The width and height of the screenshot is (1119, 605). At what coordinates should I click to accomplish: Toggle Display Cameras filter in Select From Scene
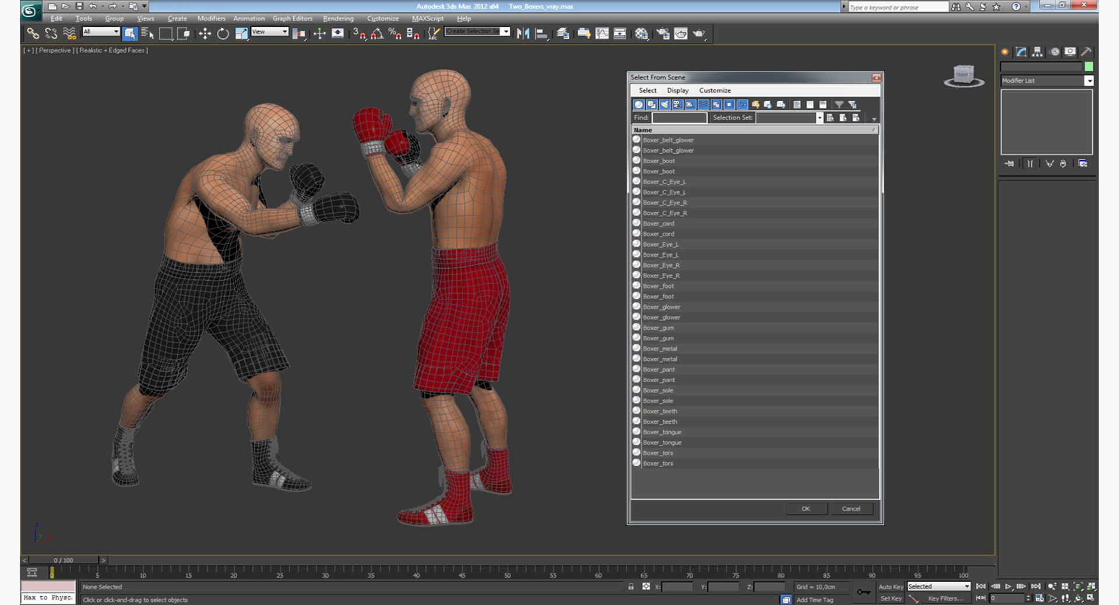pos(677,105)
